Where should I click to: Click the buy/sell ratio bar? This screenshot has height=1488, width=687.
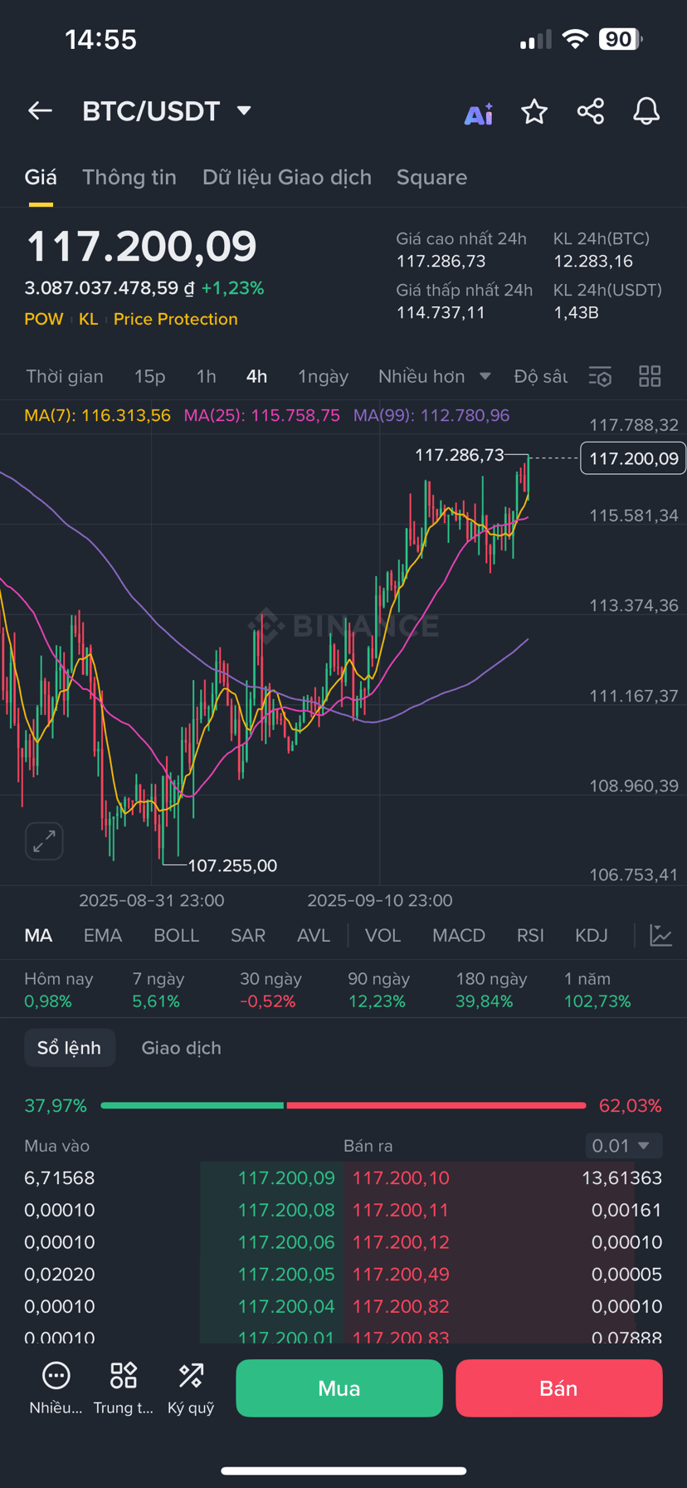point(343,1105)
